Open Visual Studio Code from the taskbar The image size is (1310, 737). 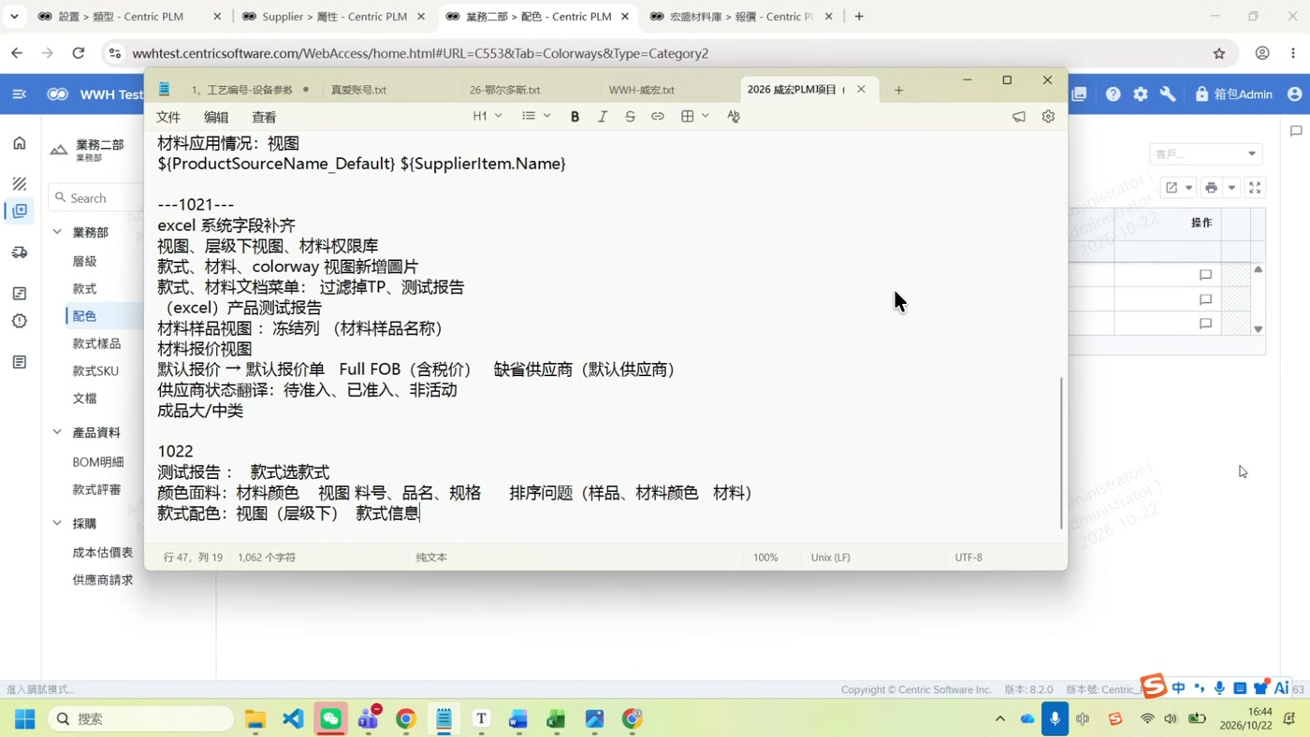click(293, 718)
